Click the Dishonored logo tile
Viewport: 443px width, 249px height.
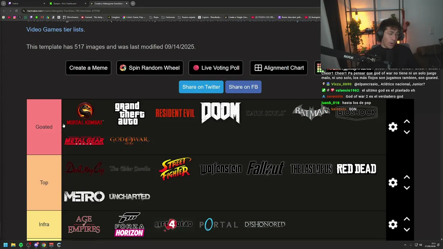tap(266, 224)
